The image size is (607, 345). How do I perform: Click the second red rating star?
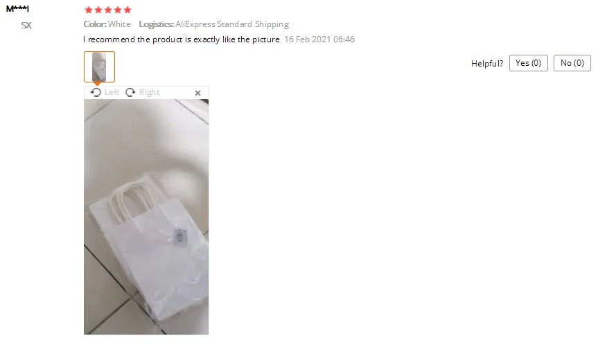98,10
